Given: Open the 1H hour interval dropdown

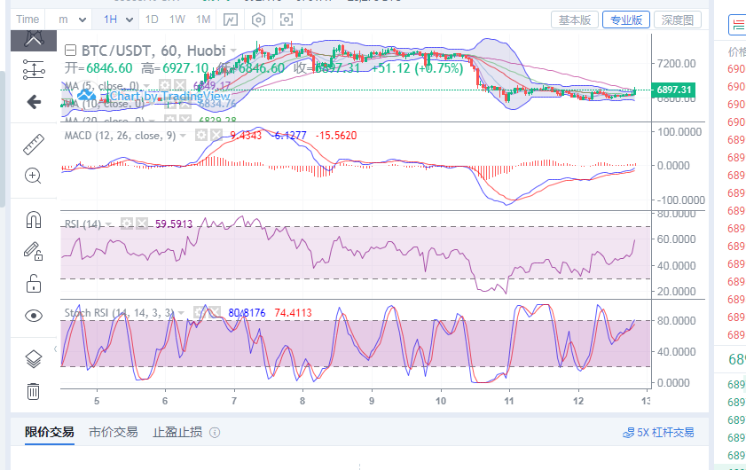Looking at the screenshot, I should click(117, 20).
